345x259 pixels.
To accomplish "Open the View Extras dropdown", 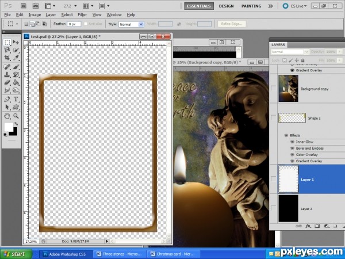I will click(x=50, y=6).
